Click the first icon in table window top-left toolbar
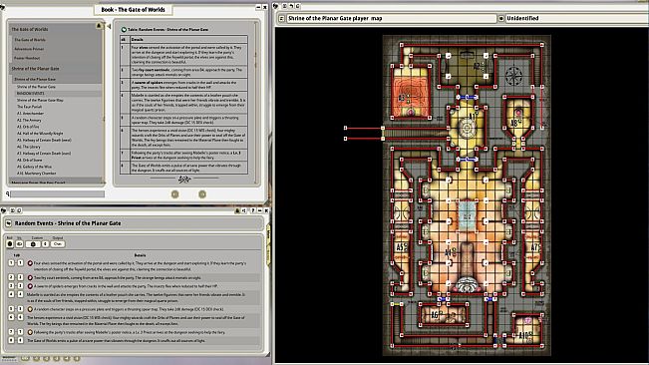 click(12, 210)
